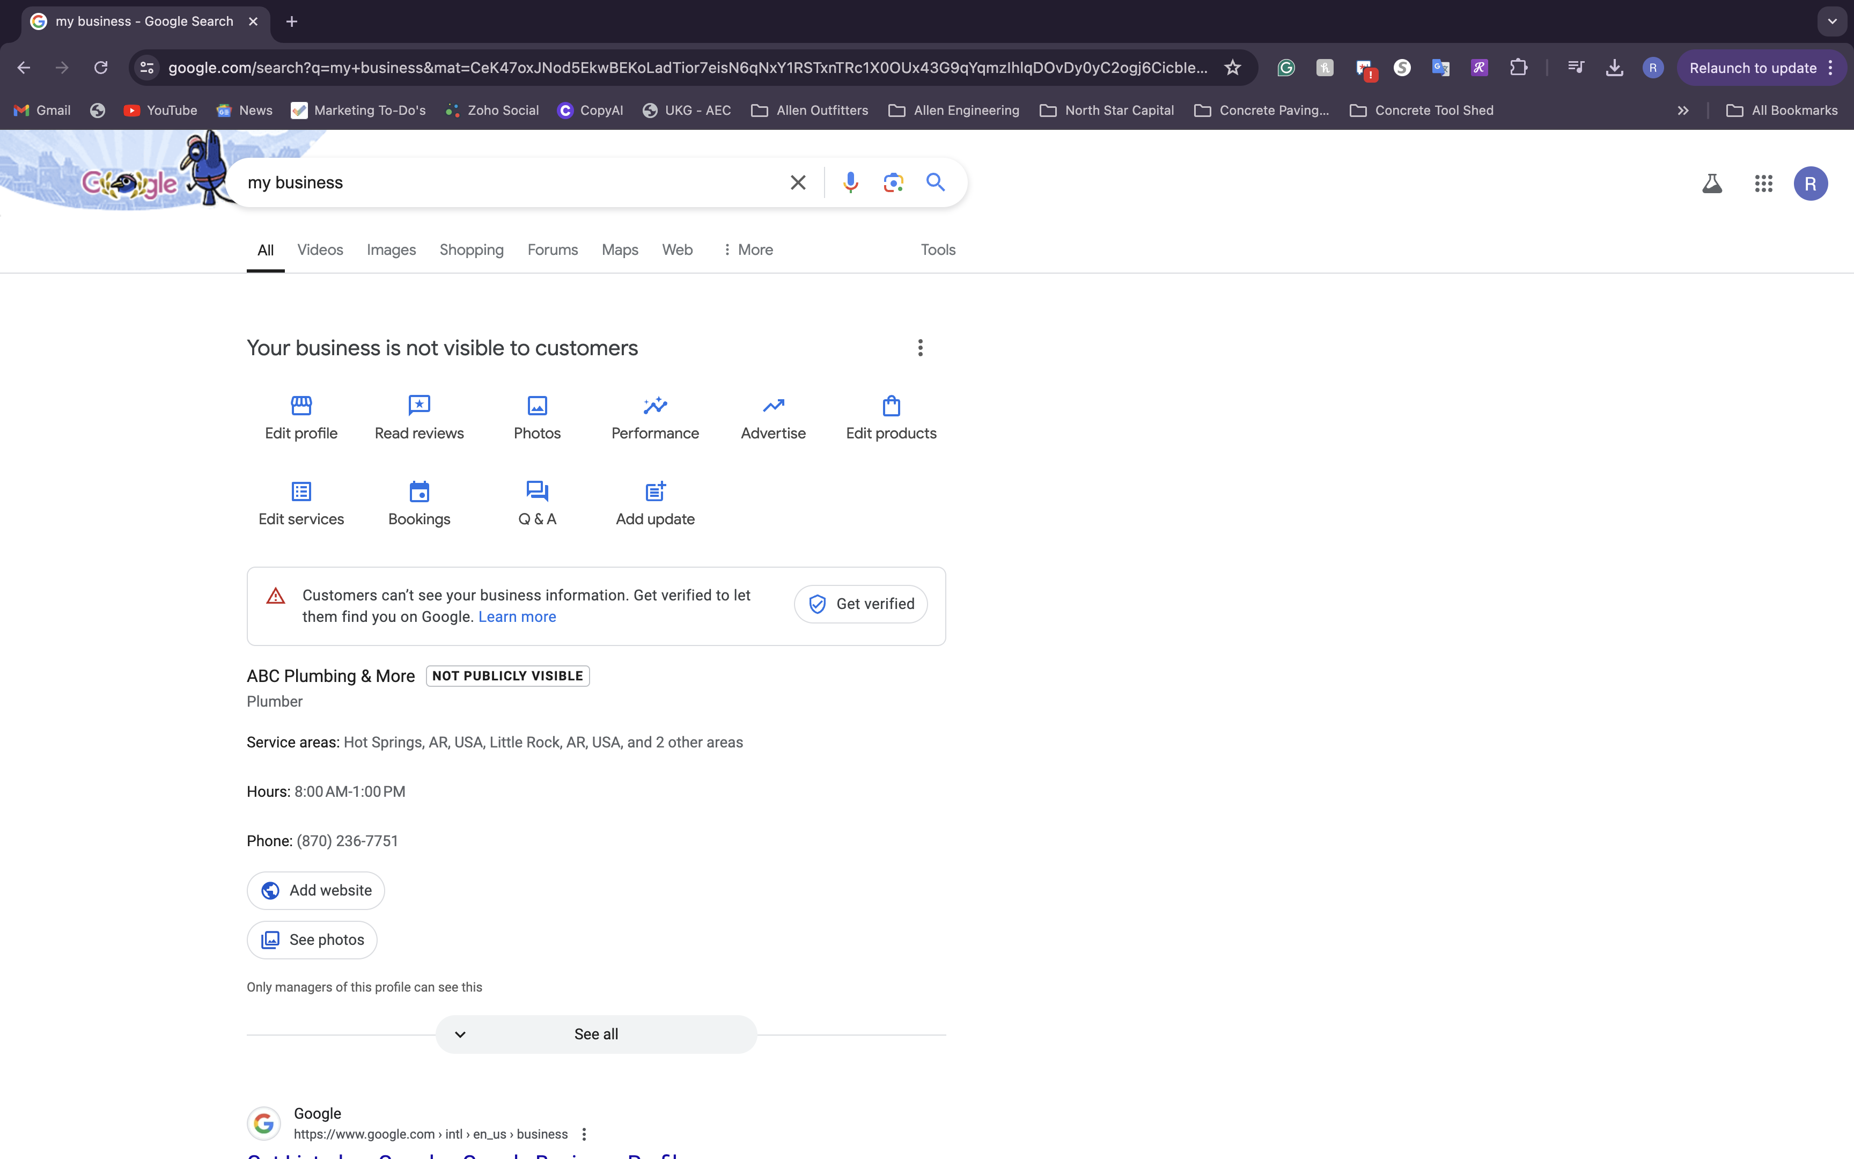Click the magnifier search button
The width and height of the screenshot is (1854, 1159).
pyautogui.click(x=936, y=182)
